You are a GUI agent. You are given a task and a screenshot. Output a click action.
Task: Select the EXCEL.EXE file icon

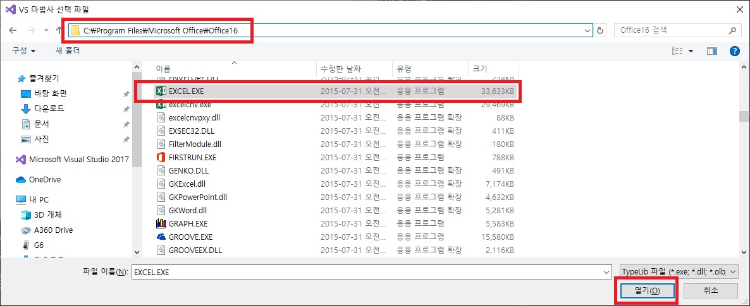[160, 91]
